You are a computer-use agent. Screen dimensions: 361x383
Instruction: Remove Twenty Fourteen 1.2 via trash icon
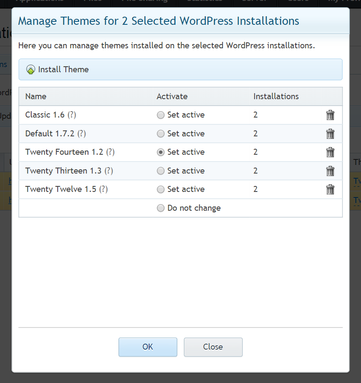[330, 152]
